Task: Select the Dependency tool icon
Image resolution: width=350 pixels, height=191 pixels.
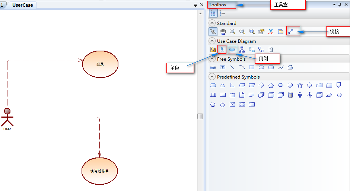Action: click(x=261, y=49)
